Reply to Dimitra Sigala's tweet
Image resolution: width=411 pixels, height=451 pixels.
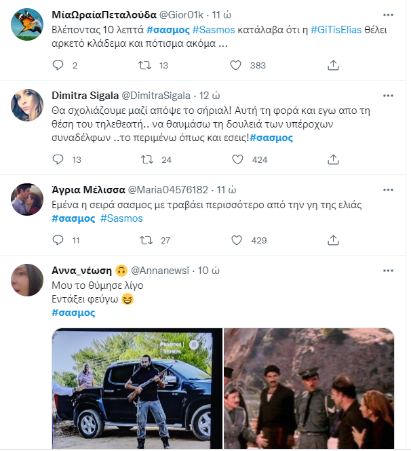58,159
